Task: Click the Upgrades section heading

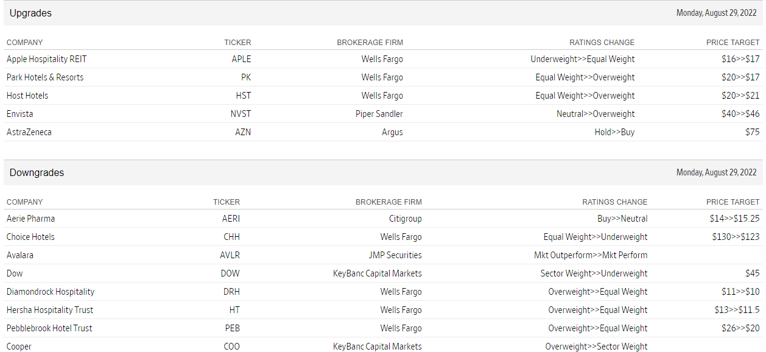Action: pyautogui.click(x=30, y=13)
